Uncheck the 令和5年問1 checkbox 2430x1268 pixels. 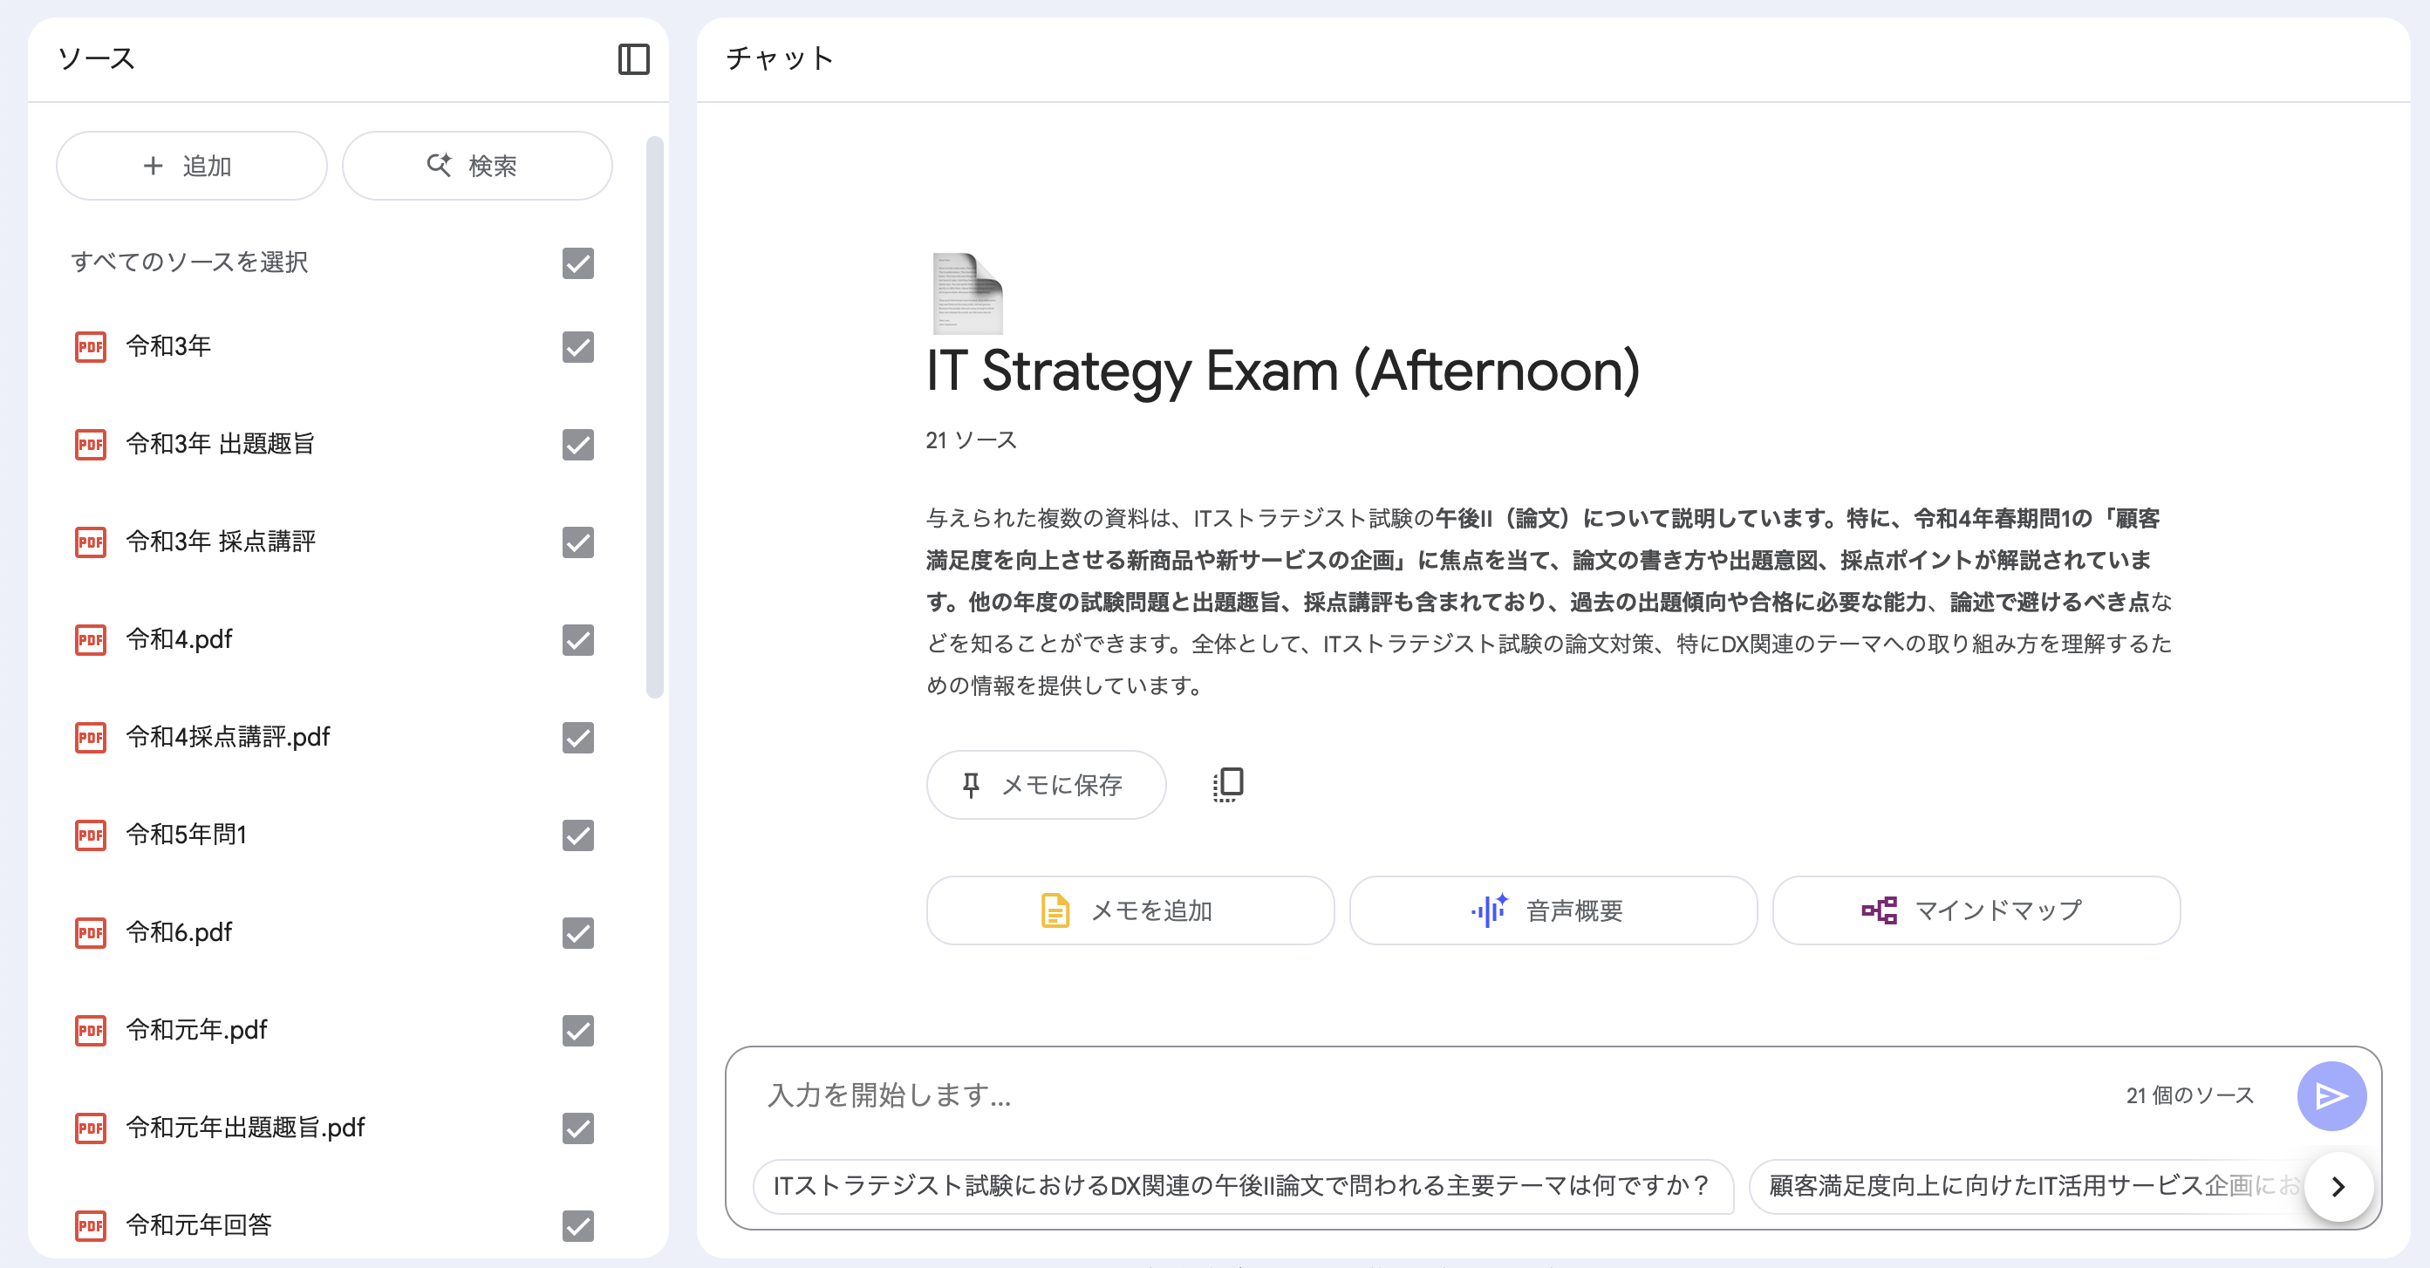pos(578,835)
